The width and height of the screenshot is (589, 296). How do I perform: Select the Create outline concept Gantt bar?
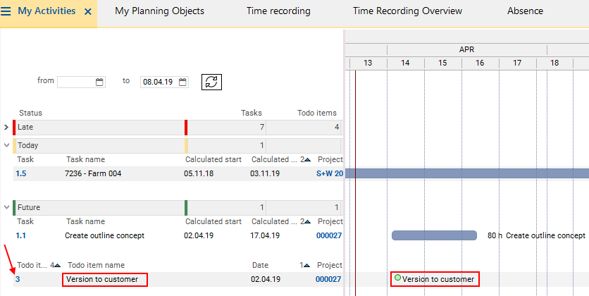434,235
